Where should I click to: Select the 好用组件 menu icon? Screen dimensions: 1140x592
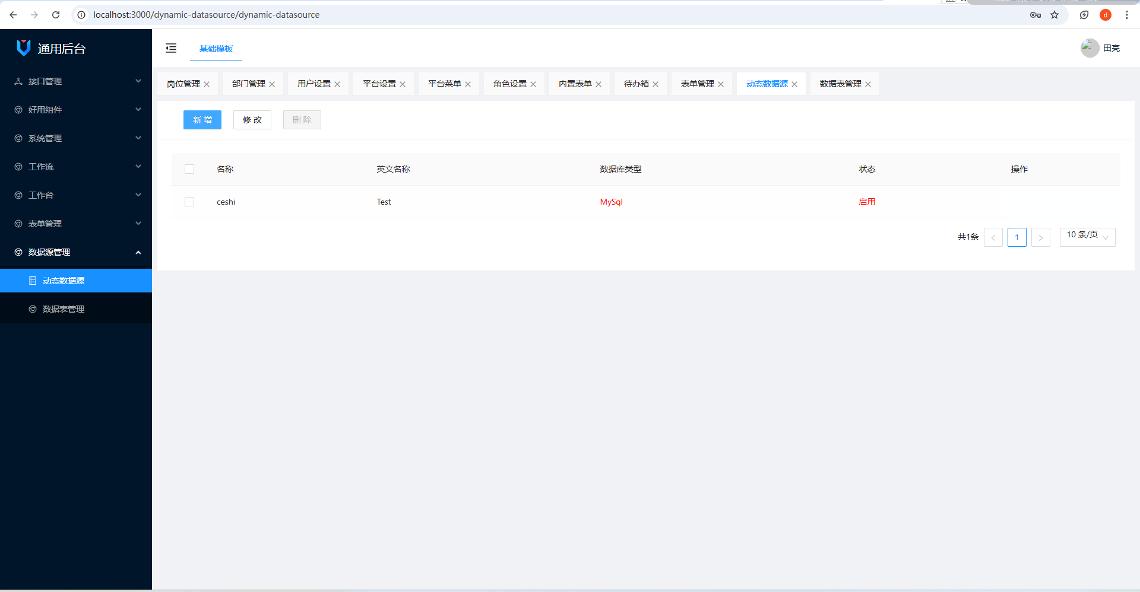(17, 110)
